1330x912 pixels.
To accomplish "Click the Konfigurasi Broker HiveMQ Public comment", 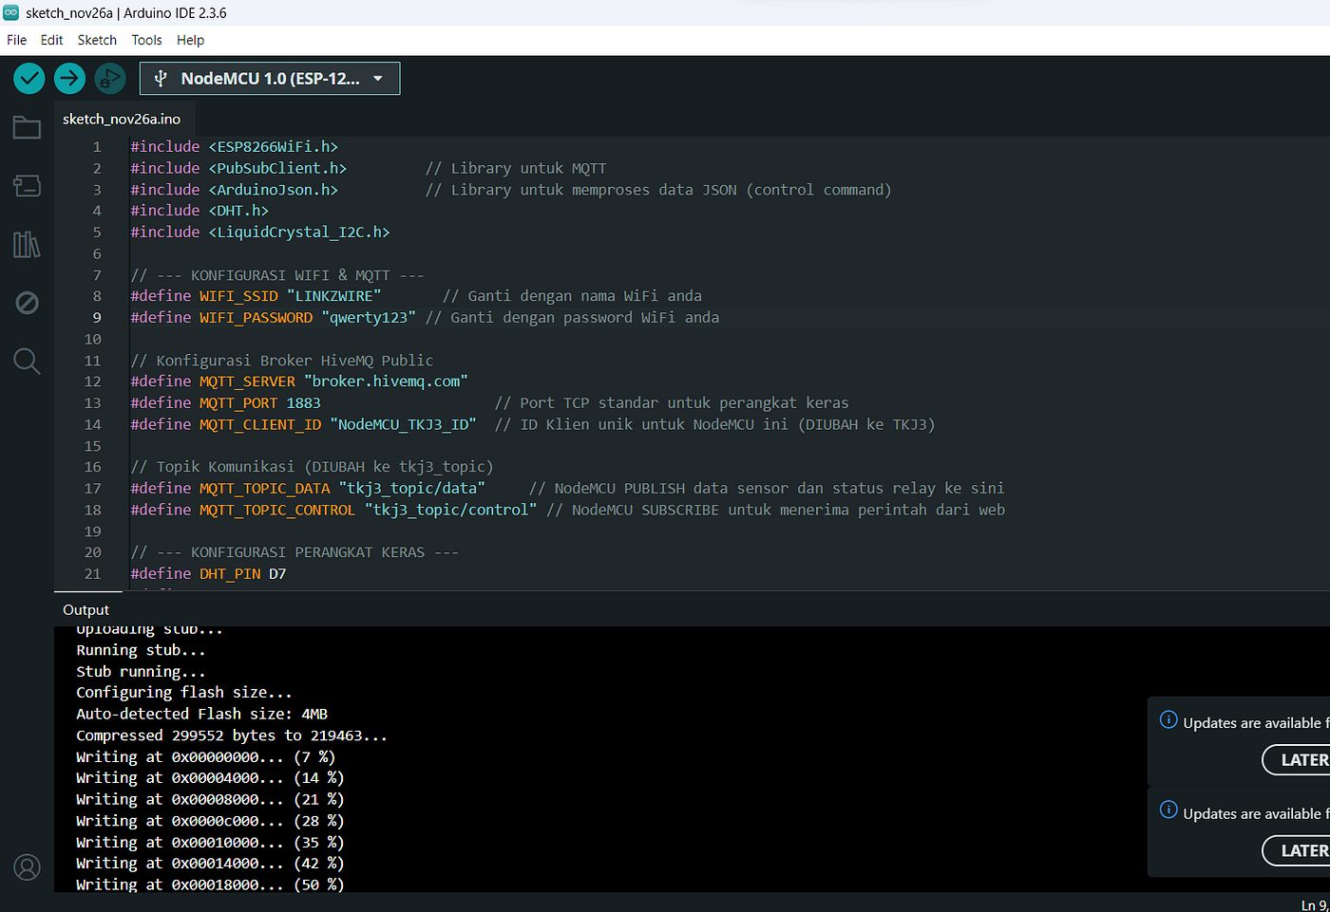I will pyautogui.click(x=282, y=361).
